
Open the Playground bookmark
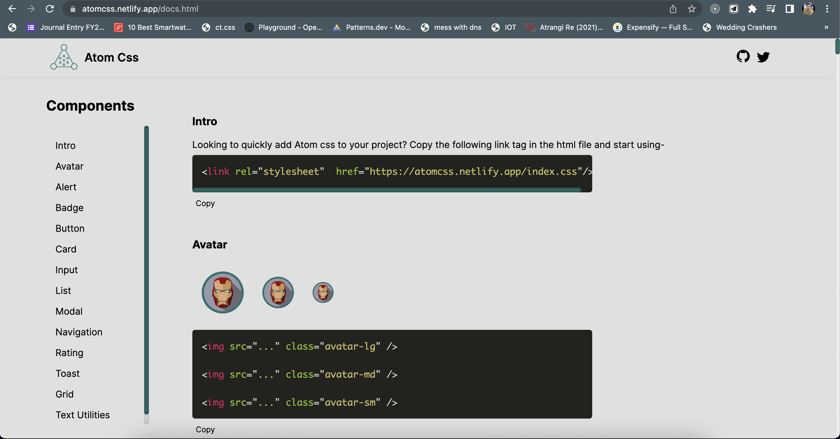pyautogui.click(x=283, y=27)
